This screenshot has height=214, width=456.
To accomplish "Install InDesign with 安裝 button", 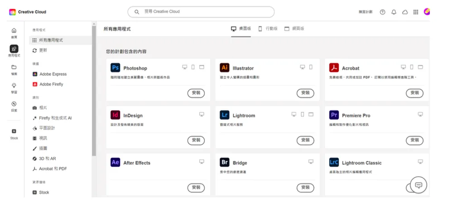I will click(196, 140).
